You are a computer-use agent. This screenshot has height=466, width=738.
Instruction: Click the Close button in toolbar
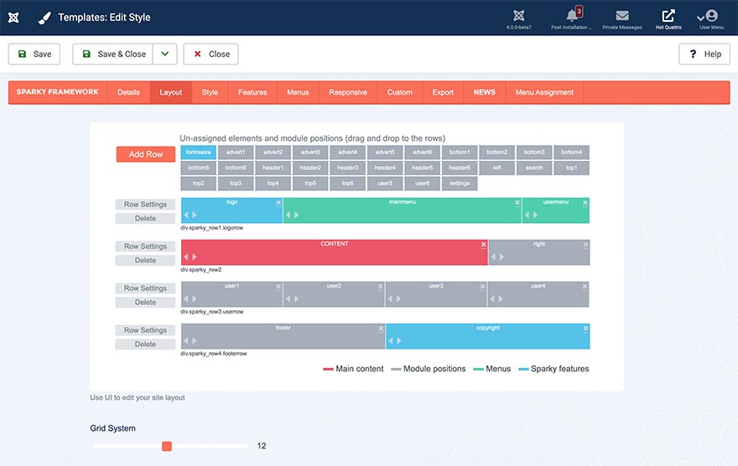pos(210,54)
